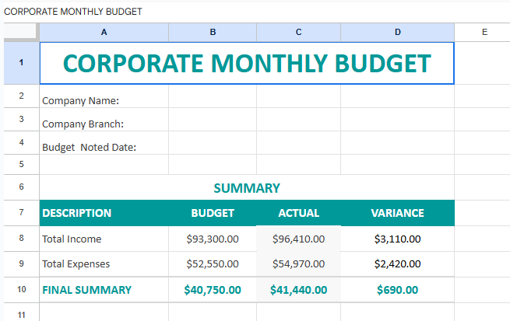This screenshot has width=510, height=321.
Task: Select column A header
Action: point(104,32)
